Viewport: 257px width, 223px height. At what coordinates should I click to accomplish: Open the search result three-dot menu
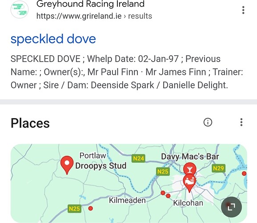pyautogui.click(x=243, y=10)
